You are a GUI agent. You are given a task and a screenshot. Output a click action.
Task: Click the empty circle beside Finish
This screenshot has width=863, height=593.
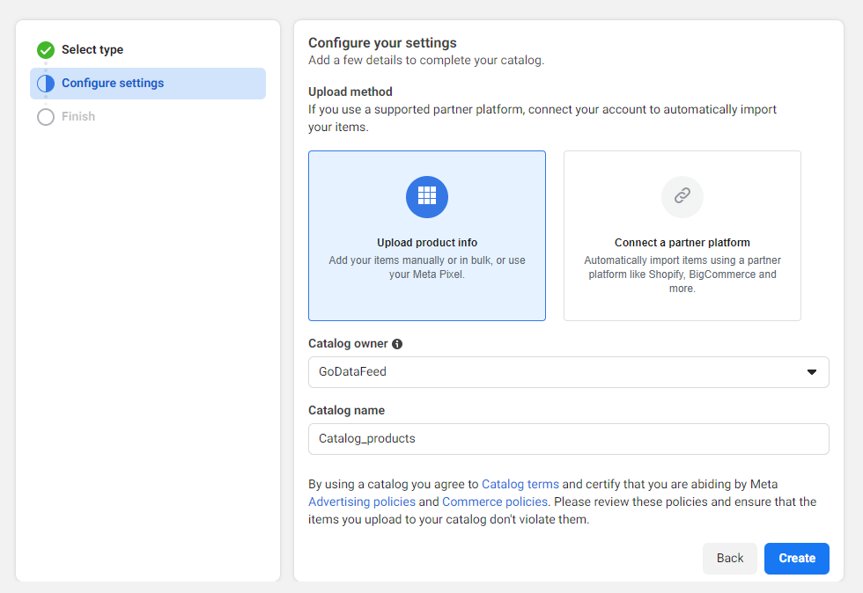[46, 117]
